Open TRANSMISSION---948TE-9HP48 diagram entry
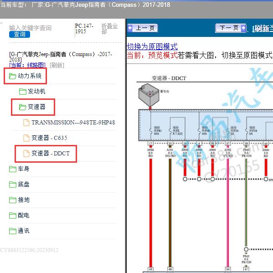Image resolution: width=273 pixels, height=273 pixels. (x=73, y=123)
